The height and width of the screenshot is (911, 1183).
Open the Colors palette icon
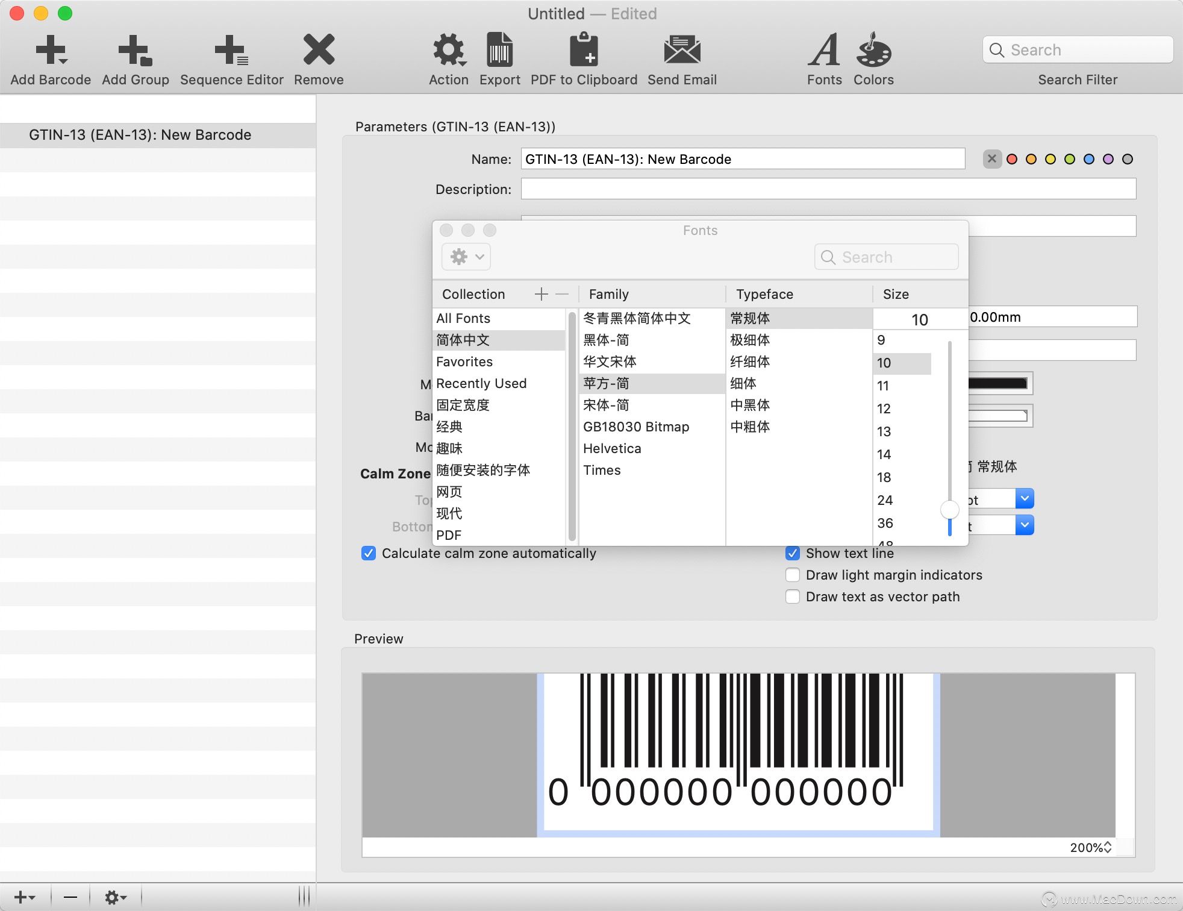873,50
